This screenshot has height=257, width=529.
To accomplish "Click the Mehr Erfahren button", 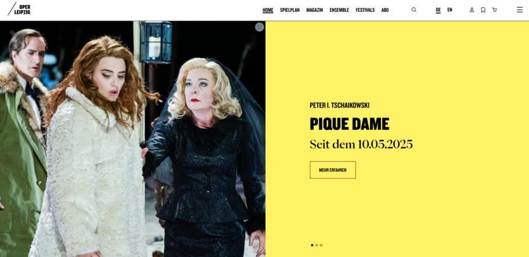I will tap(333, 170).
